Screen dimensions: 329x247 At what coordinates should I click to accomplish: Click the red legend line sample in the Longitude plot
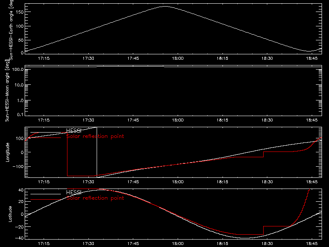tap(46, 138)
